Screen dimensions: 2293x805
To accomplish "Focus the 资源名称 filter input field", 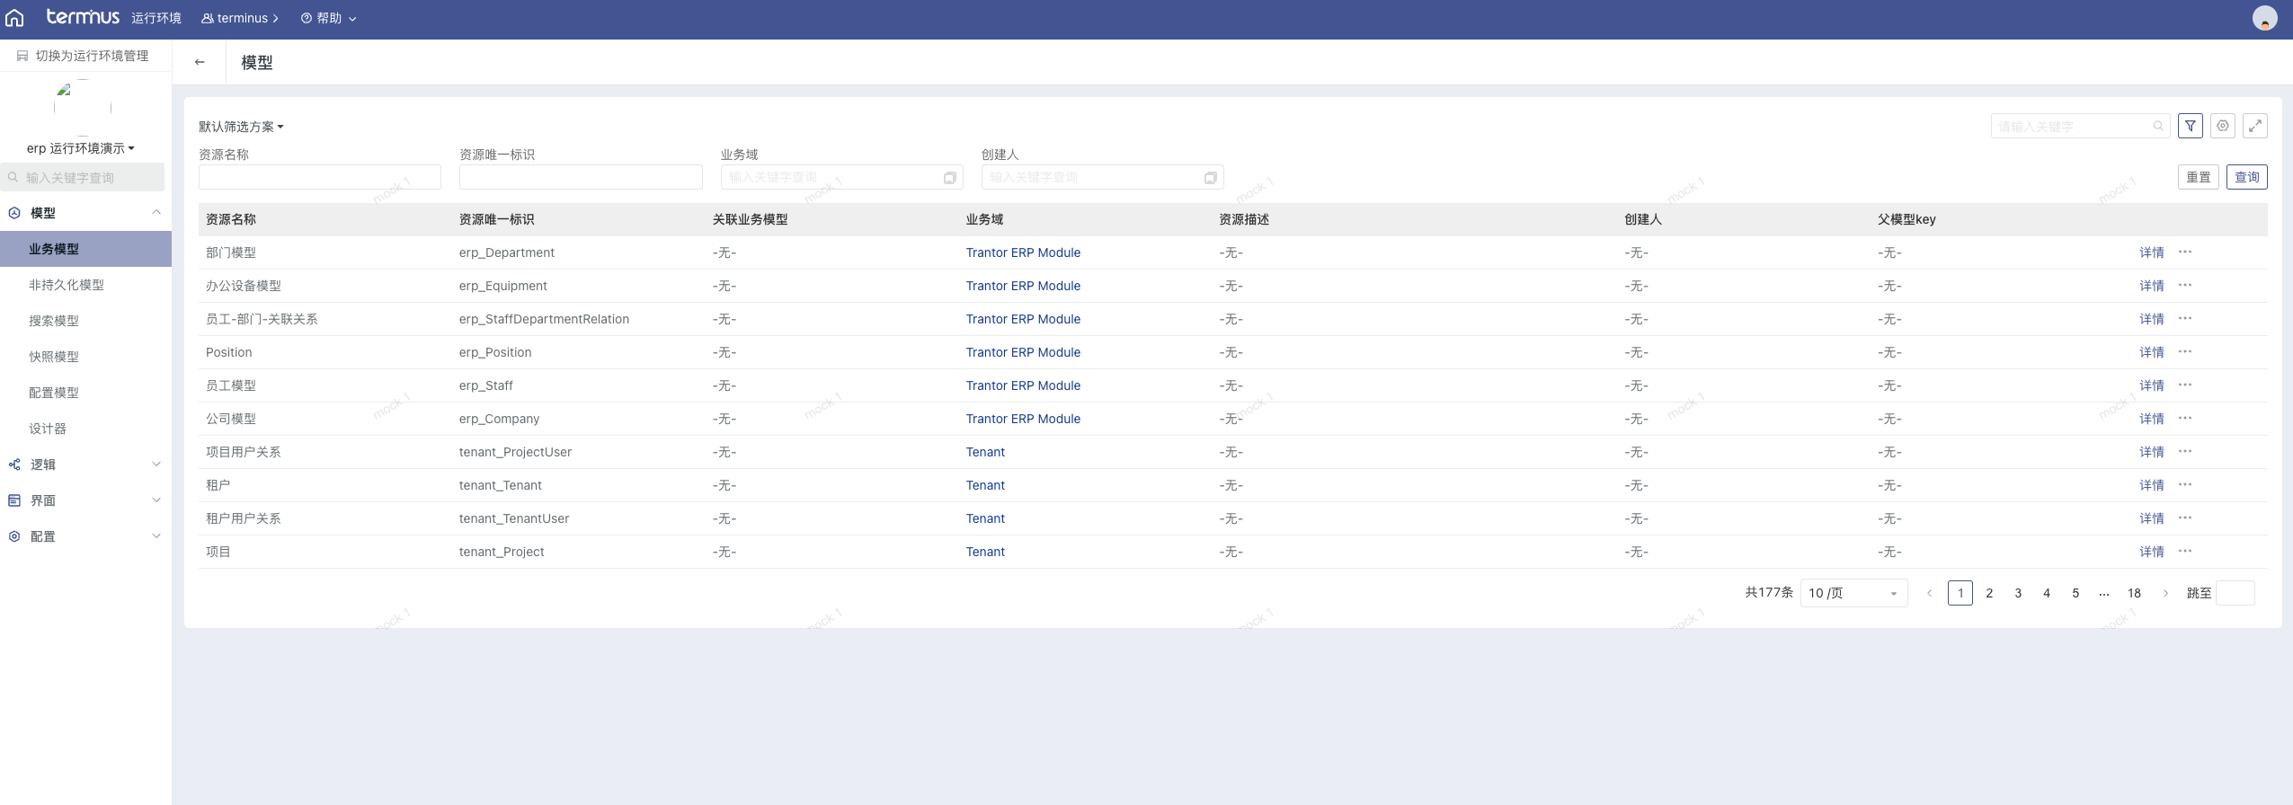I will pyautogui.click(x=319, y=178).
